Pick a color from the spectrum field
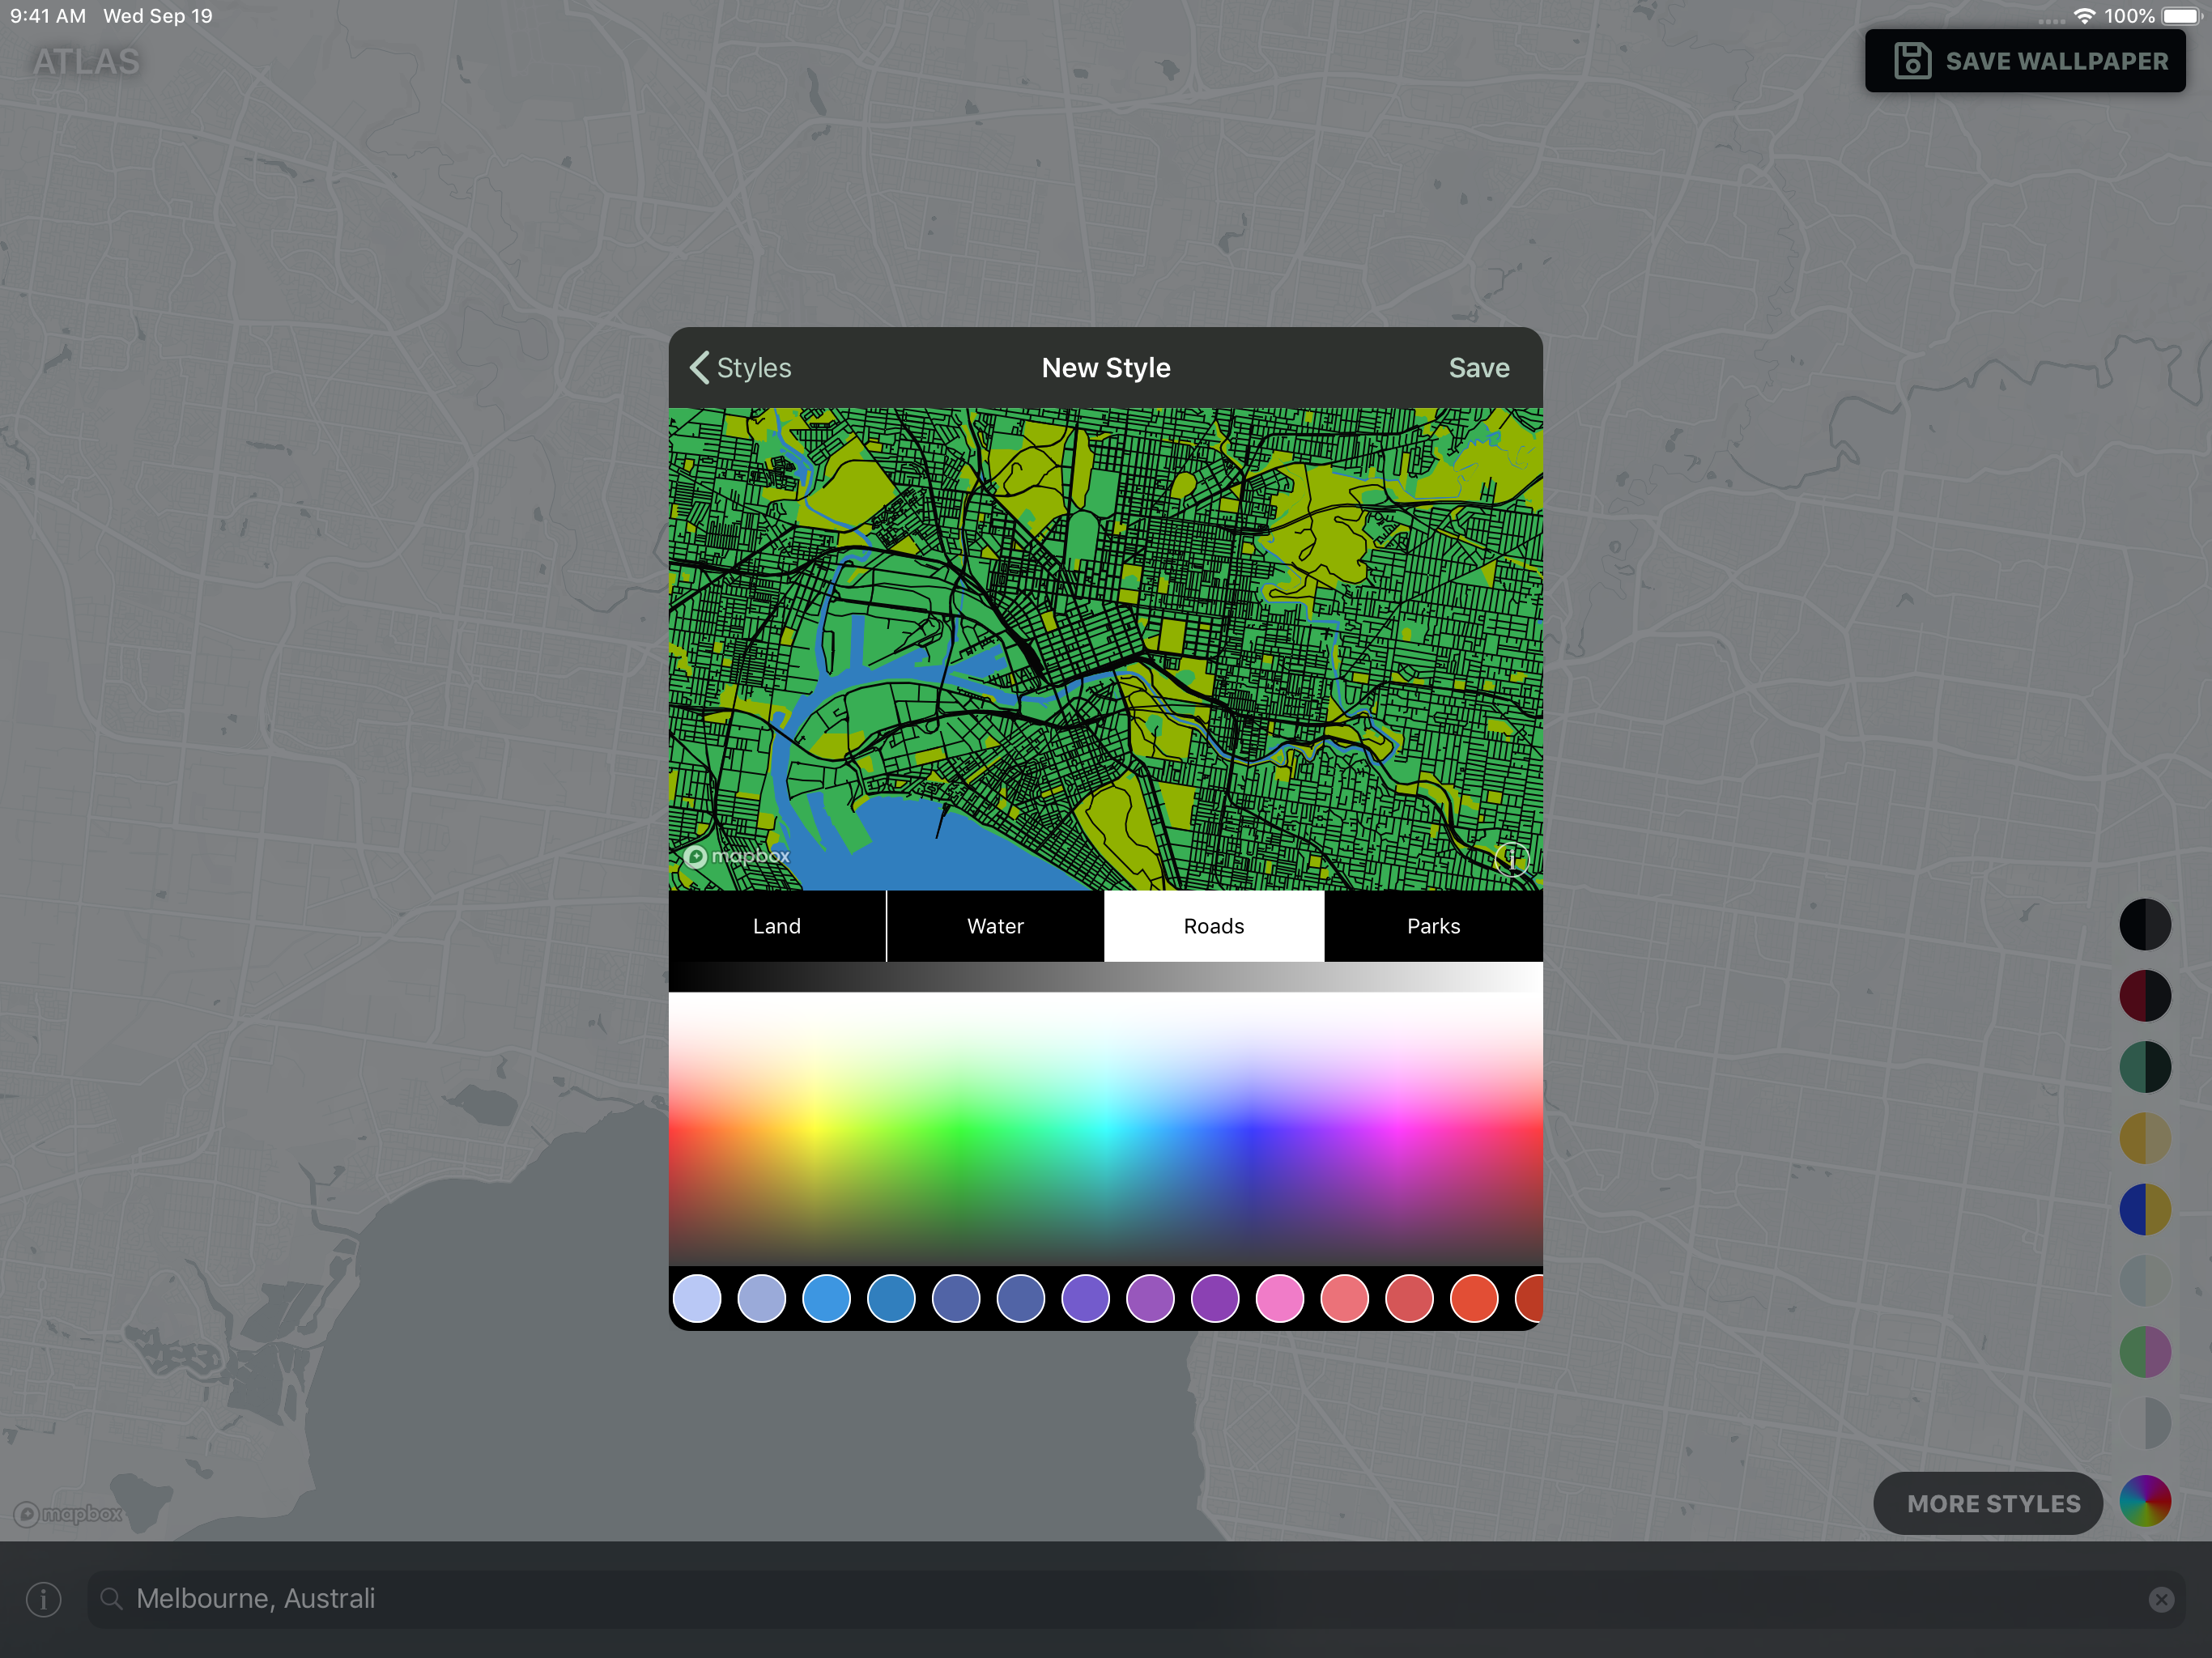Viewport: 2212px width, 1658px height. (1106, 1129)
